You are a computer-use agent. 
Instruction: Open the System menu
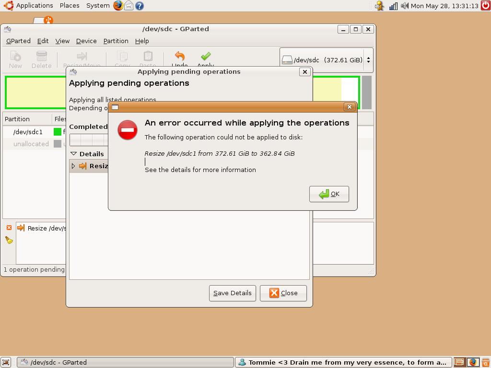(98, 6)
